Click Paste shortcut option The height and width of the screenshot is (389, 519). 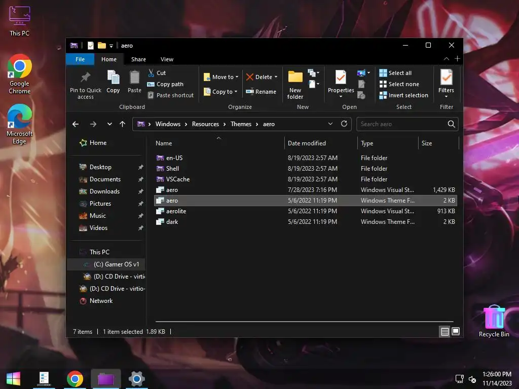point(170,95)
